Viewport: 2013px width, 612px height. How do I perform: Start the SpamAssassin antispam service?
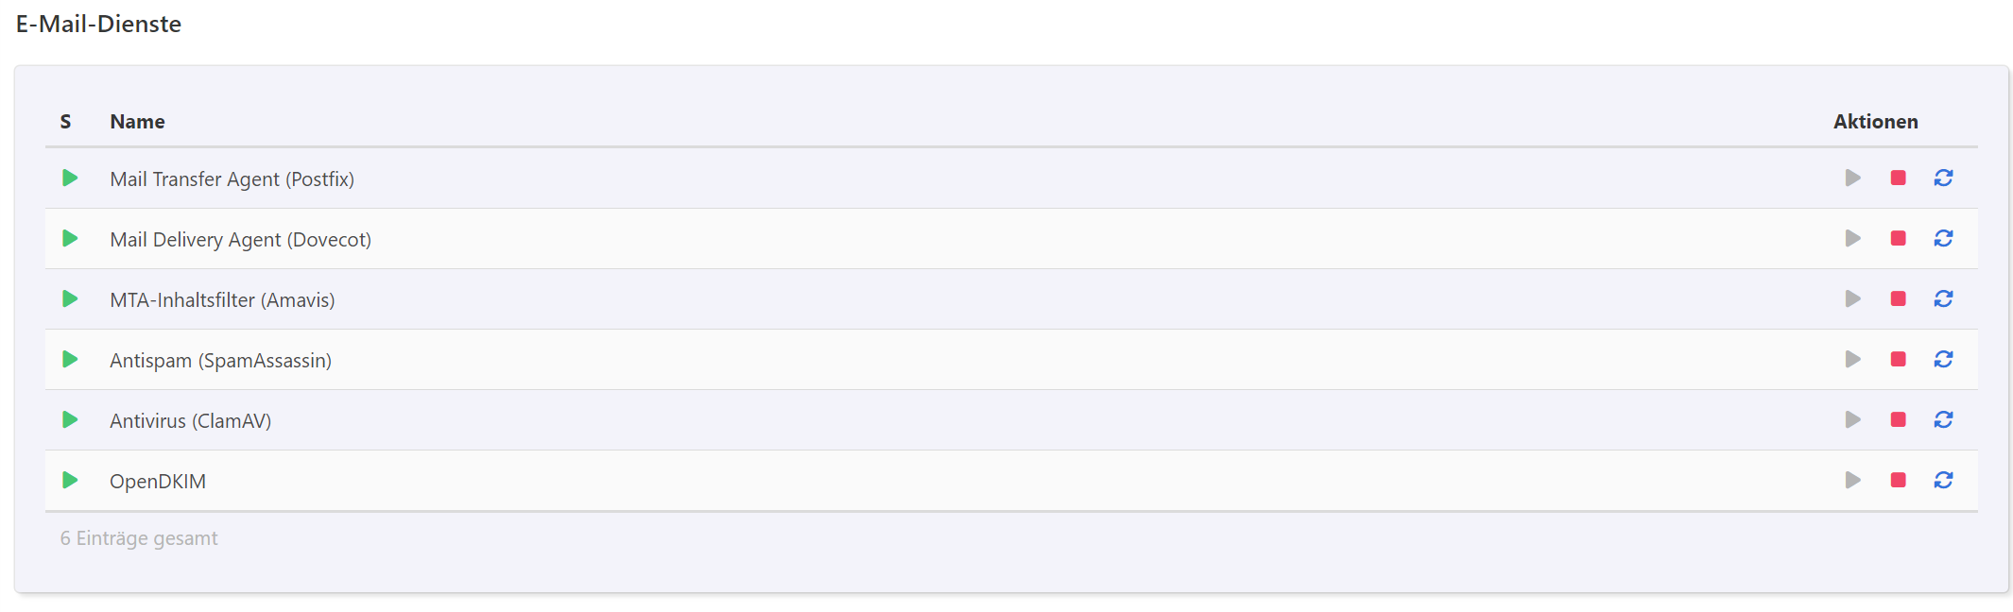1852,360
